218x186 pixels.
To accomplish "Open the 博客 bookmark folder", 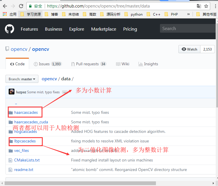I will tap(51, 14).
